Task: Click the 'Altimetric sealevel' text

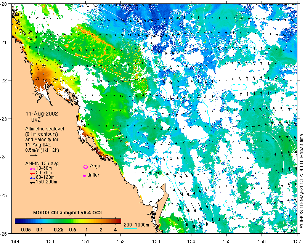Action: [x=45, y=129]
